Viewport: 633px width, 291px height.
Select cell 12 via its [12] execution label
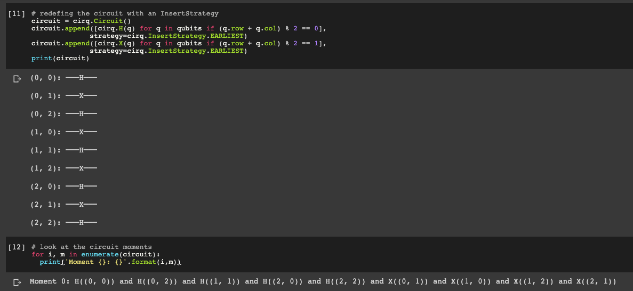coord(17,247)
